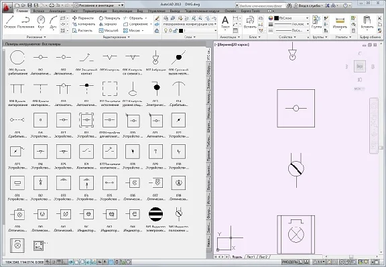Click the drawing area horizontal scrollbar
The width and height of the screenshot is (386, 267).
click(350, 257)
